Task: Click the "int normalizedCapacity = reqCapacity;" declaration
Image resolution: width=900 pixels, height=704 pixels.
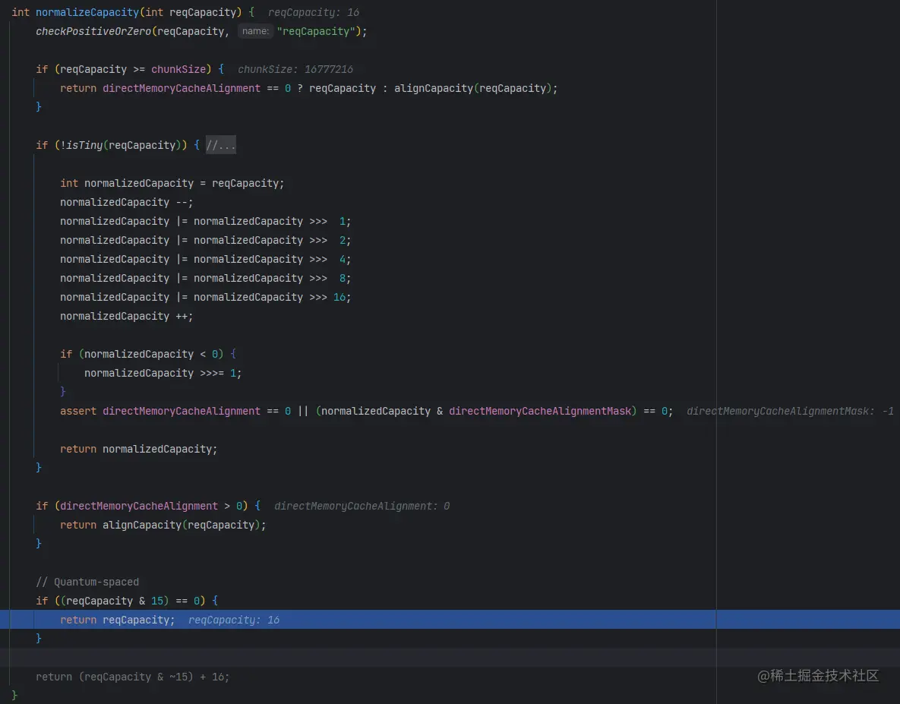Action: (x=172, y=183)
